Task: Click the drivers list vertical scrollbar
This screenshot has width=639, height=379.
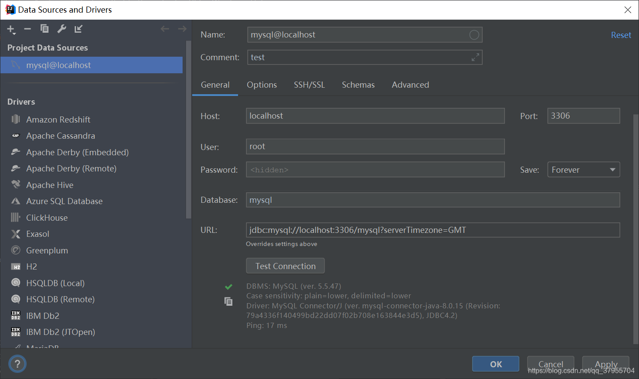Action: tap(188, 130)
